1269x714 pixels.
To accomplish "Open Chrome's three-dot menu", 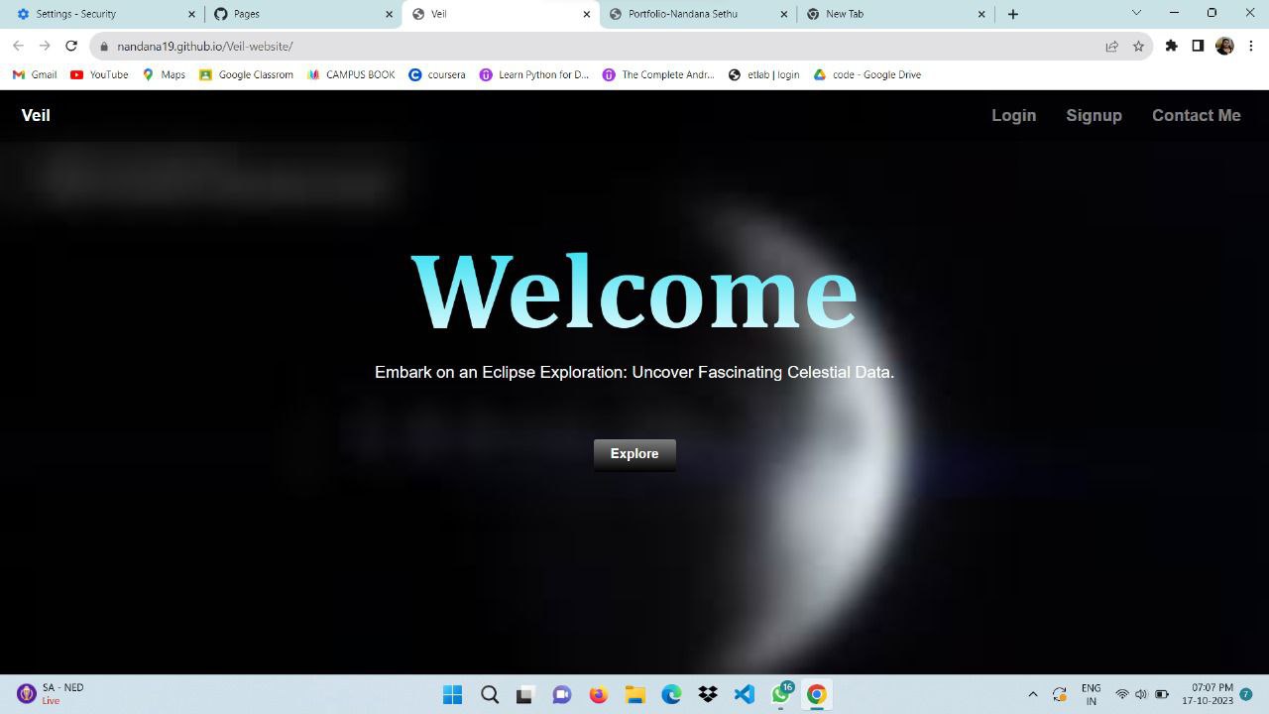I will point(1251,46).
